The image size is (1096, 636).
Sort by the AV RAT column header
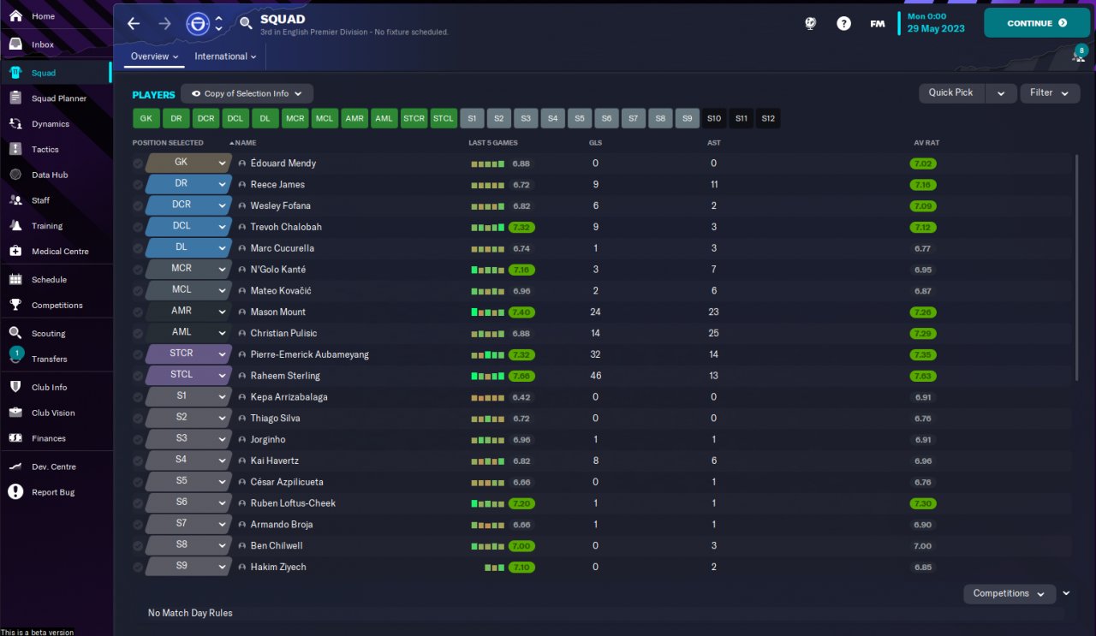927,143
